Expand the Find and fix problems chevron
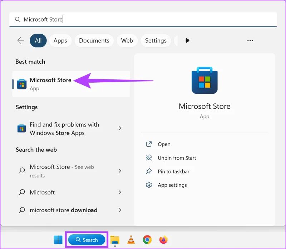The width and height of the screenshot is (286, 249). [120, 128]
